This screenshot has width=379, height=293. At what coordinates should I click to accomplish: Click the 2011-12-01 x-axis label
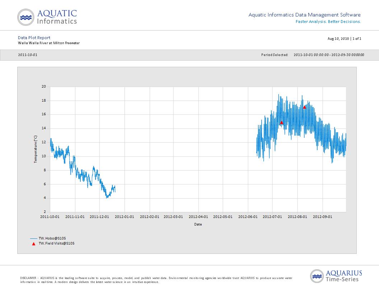pyautogui.click(x=99, y=217)
